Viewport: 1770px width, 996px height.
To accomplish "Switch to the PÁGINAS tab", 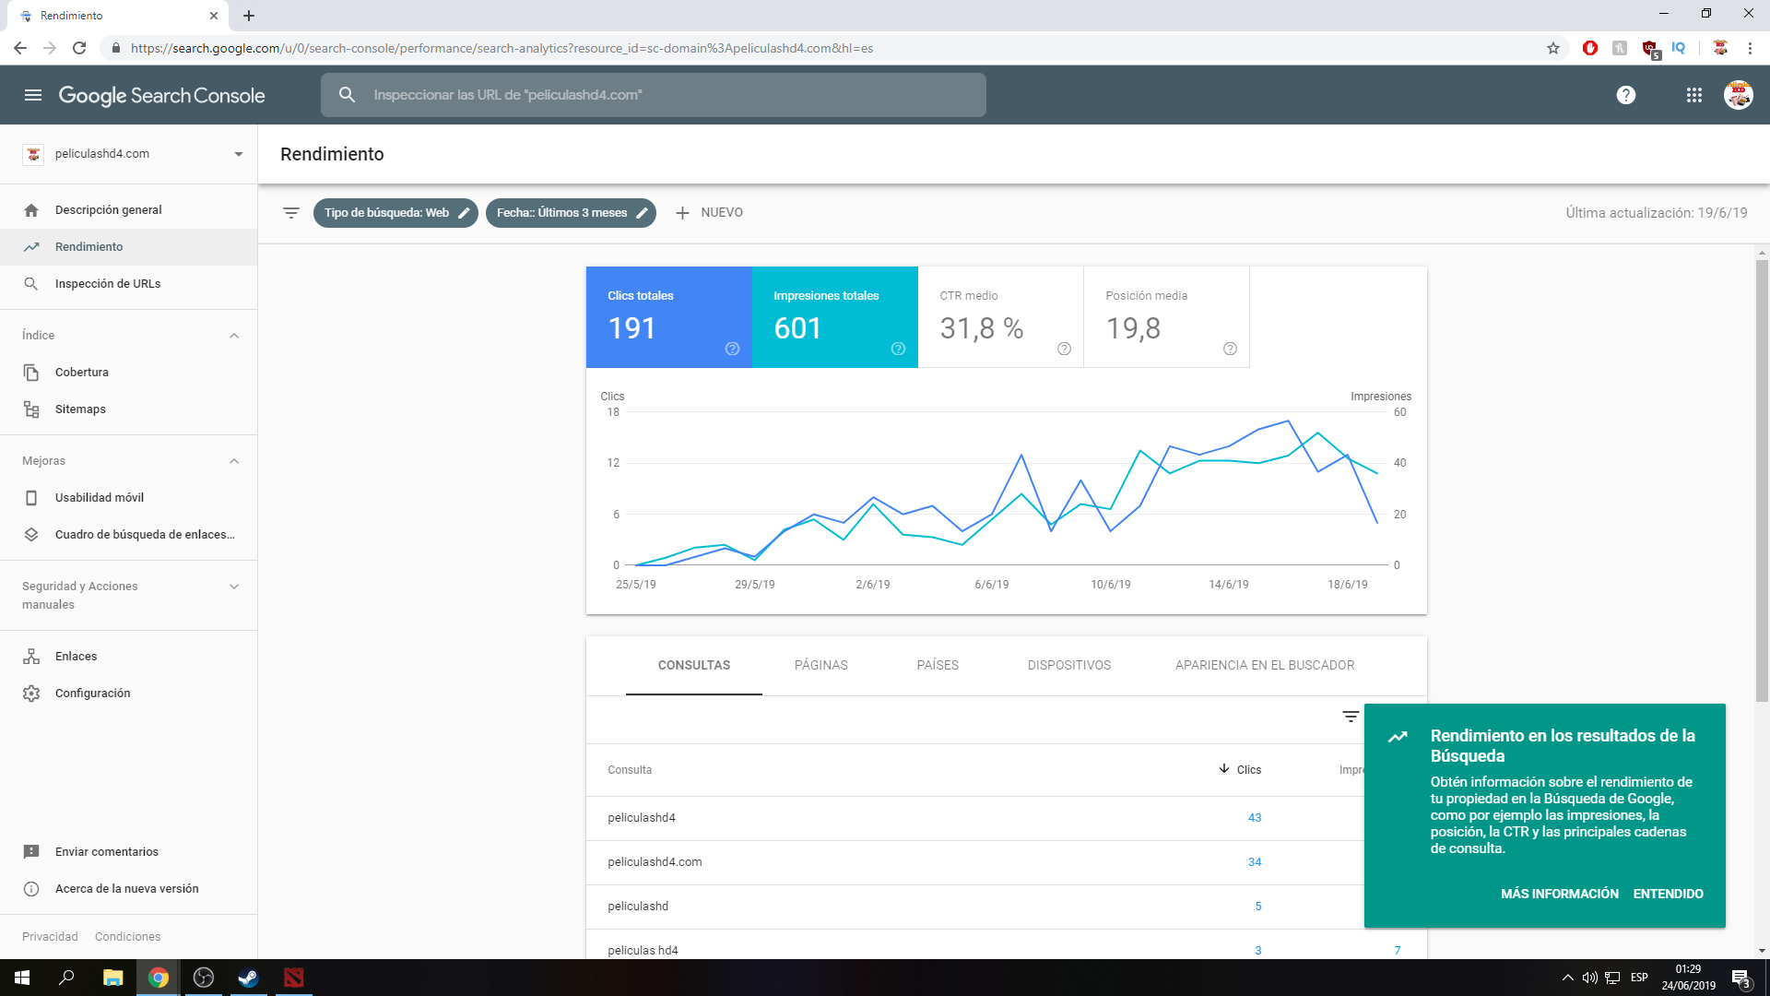I will pyautogui.click(x=821, y=666).
